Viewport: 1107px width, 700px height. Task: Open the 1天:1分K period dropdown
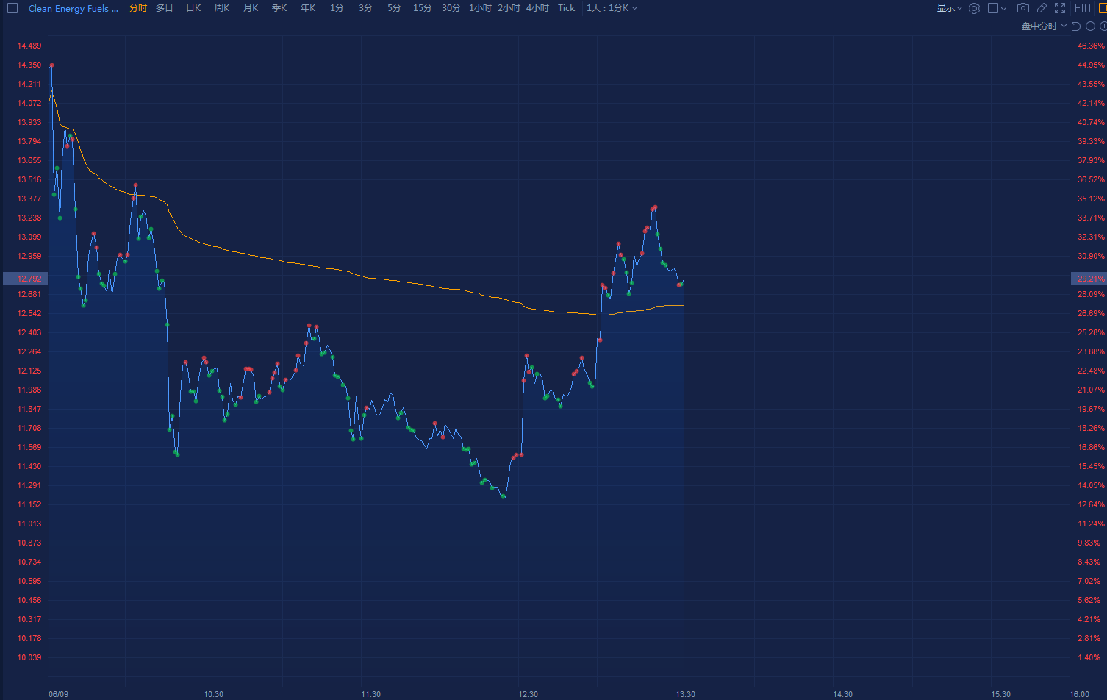pos(612,8)
